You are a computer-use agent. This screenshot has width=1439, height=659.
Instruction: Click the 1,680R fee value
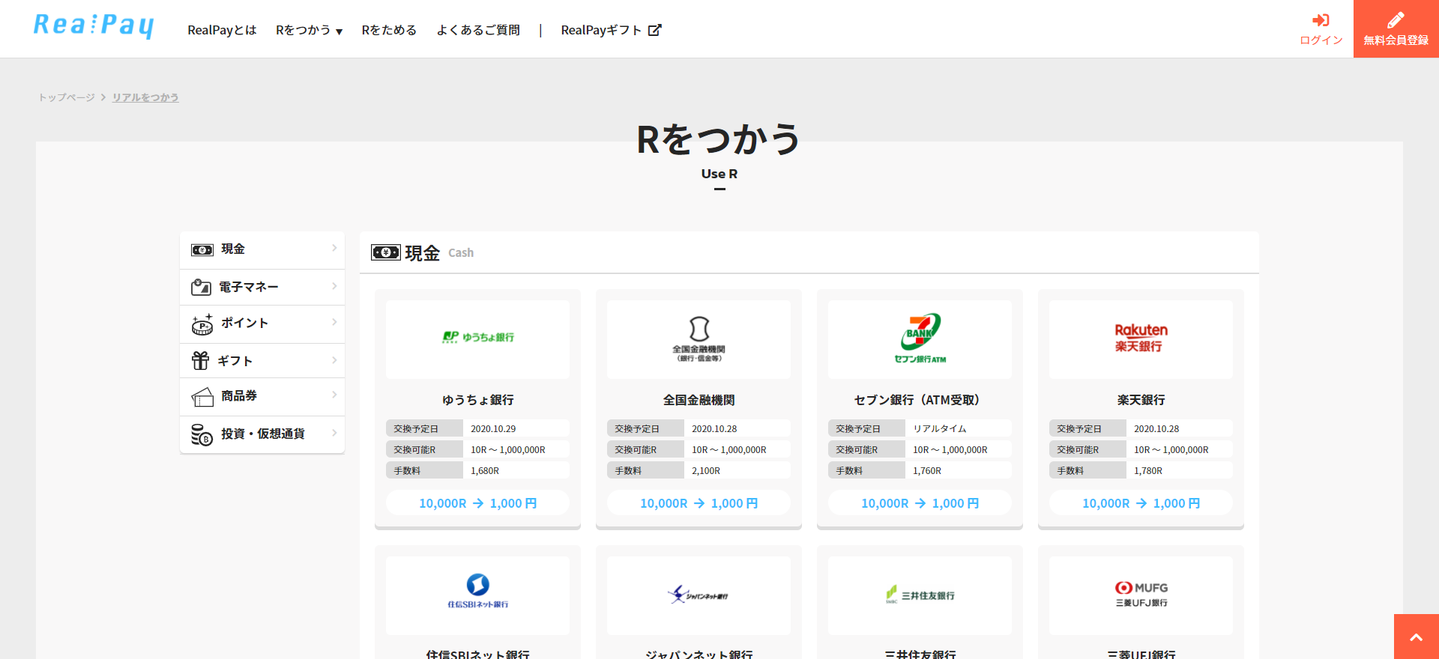(485, 471)
